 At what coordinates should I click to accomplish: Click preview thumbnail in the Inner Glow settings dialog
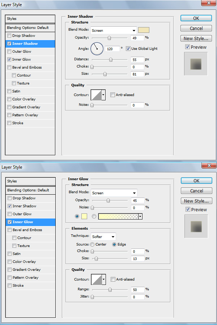(x=196, y=226)
